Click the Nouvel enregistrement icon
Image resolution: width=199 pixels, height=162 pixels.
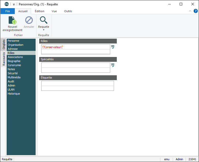(12, 20)
